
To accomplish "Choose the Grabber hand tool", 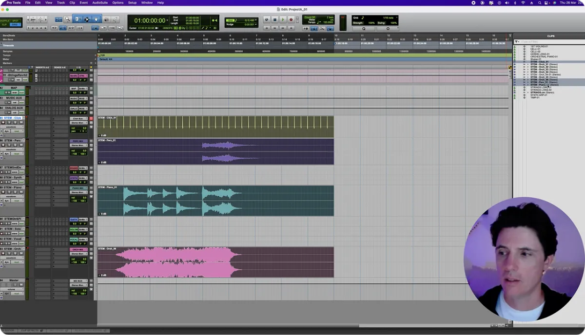I will click(96, 19).
